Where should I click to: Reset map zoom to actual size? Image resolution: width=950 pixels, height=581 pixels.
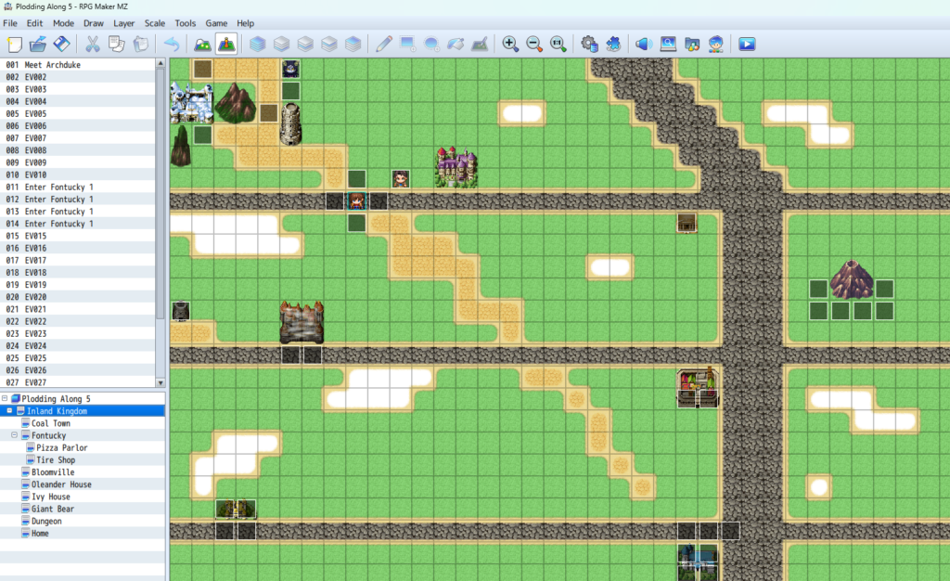pos(558,45)
